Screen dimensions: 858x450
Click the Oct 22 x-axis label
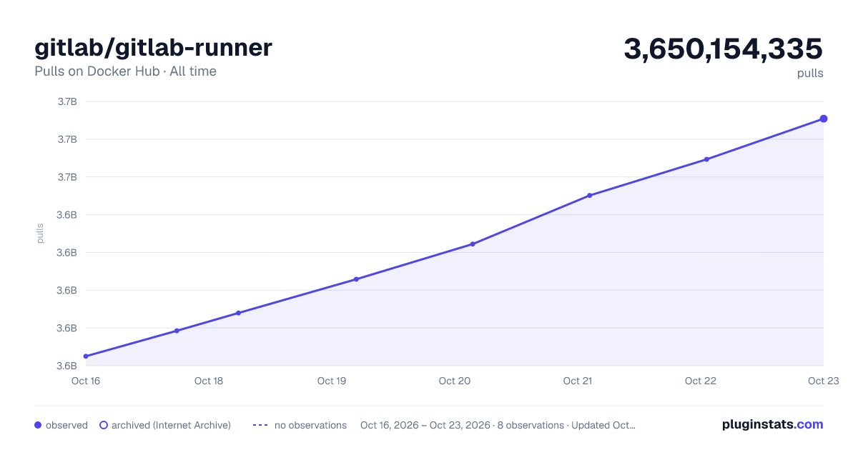(x=701, y=381)
